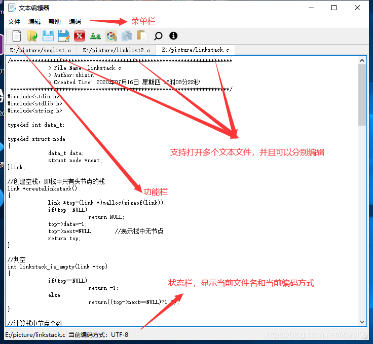
Task: Click the text editor app icon in title bar
Action: click(x=12, y=8)
